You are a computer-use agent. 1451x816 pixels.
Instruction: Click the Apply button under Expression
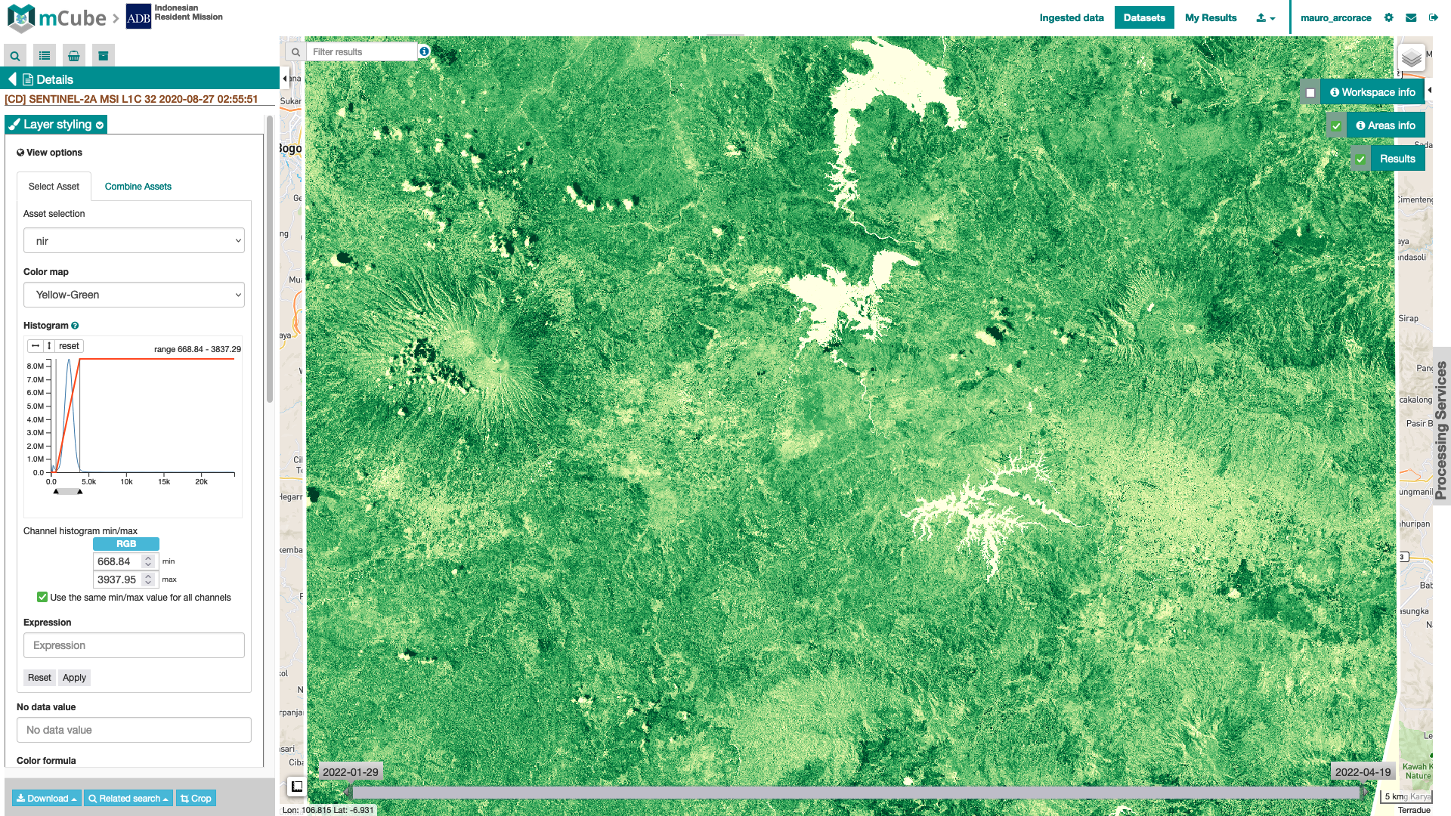pos(73,677)
